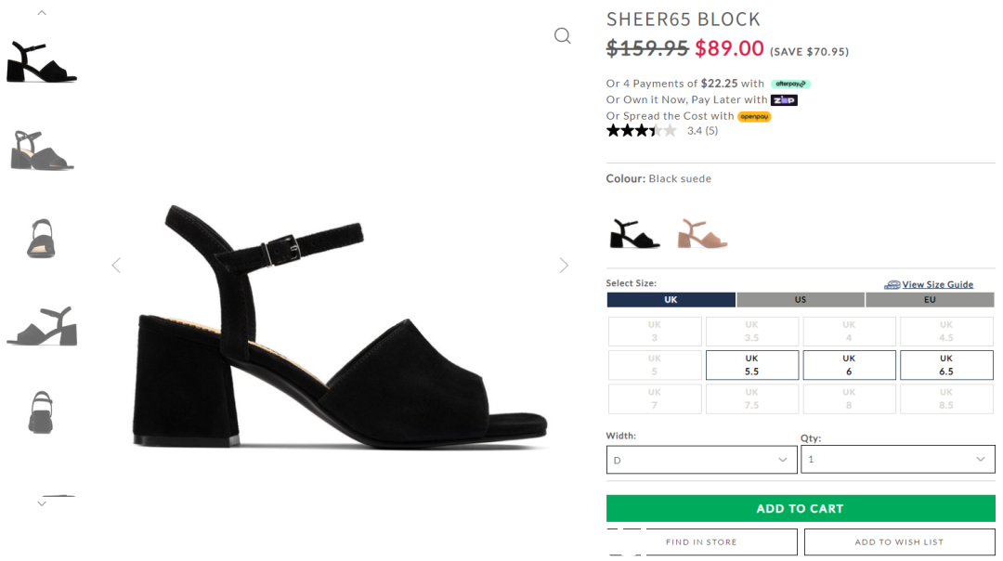Click the Afterpay logo badge

click(x=790, y=84)
